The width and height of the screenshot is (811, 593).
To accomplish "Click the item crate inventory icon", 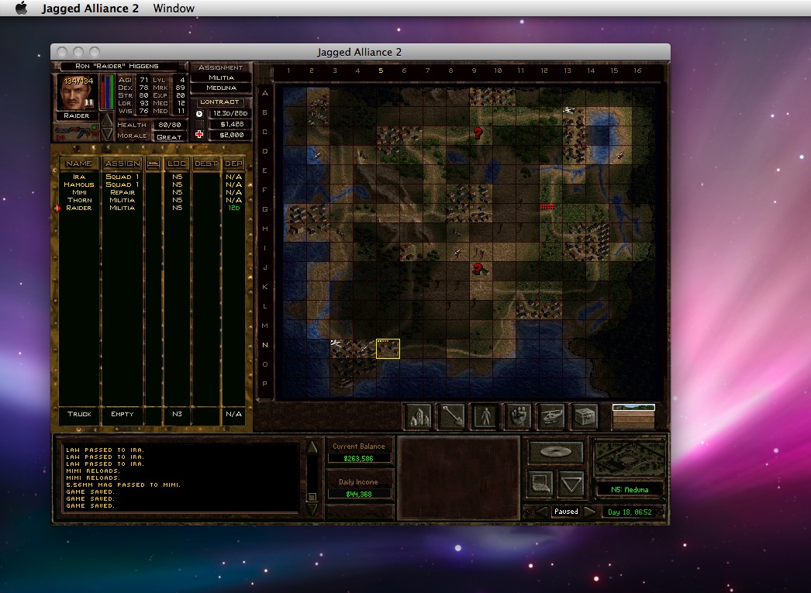I will click(585, 416).
